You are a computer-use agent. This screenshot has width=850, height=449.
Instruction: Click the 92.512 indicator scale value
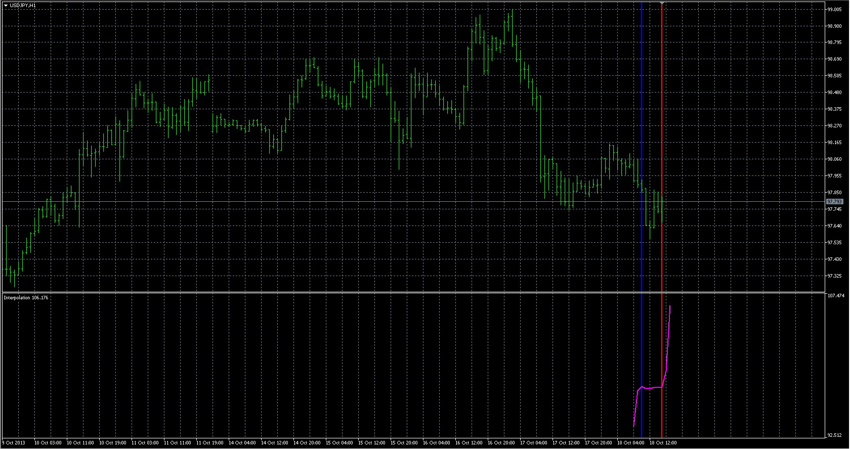coord(834,435)
